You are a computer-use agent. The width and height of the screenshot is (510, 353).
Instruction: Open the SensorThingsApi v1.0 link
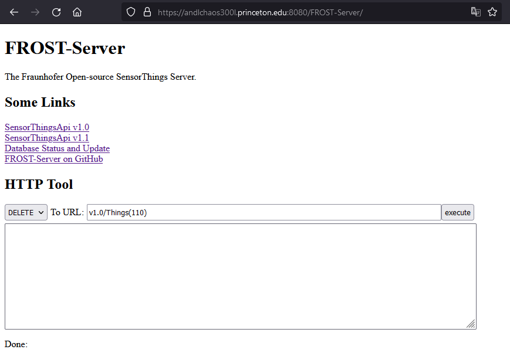47,127
